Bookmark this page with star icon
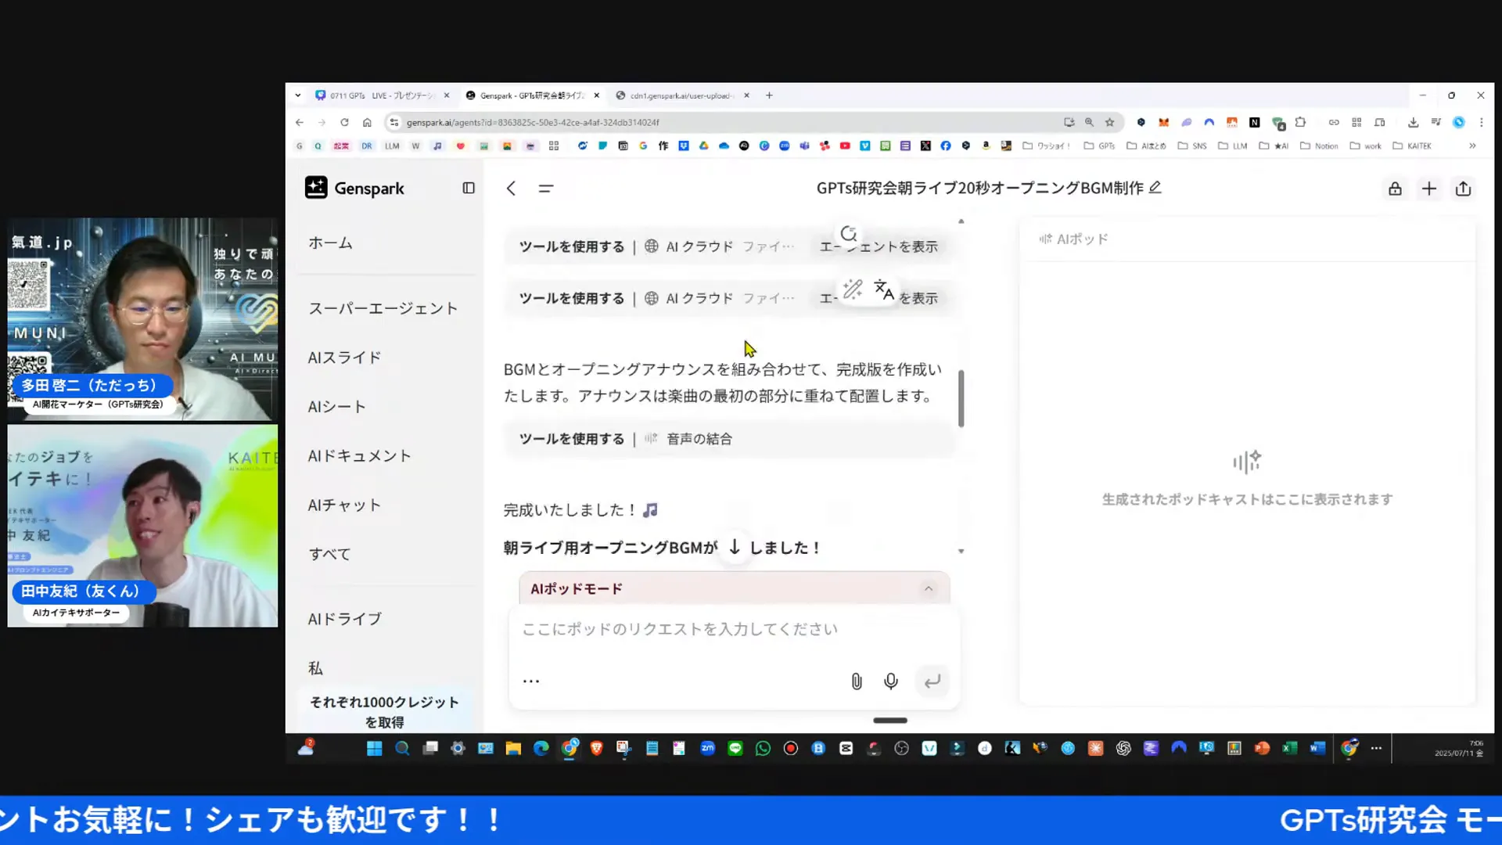1502x845 pixels. point(1109,123)
